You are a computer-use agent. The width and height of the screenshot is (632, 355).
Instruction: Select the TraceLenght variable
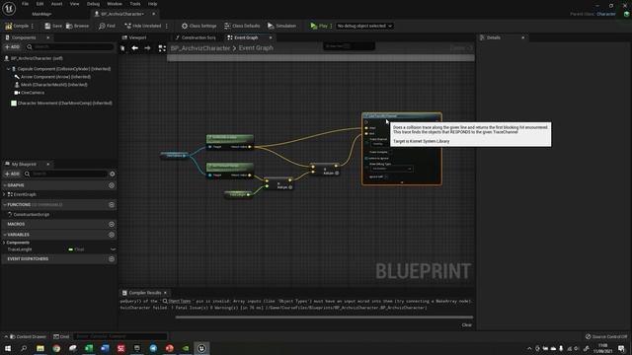pyautogui.click(x=20, y=249)
